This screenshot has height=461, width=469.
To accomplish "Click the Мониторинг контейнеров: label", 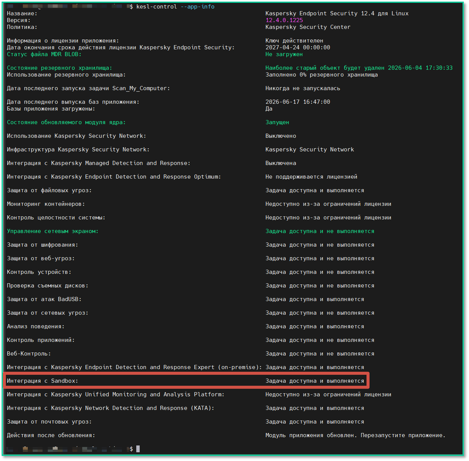I will pyautogui.click(x=46, y=204).
